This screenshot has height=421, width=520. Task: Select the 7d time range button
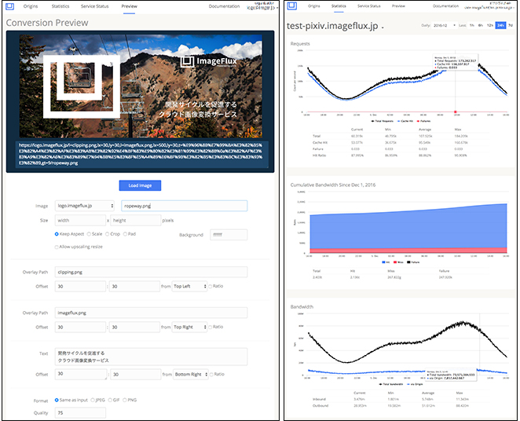click(511, 25)
